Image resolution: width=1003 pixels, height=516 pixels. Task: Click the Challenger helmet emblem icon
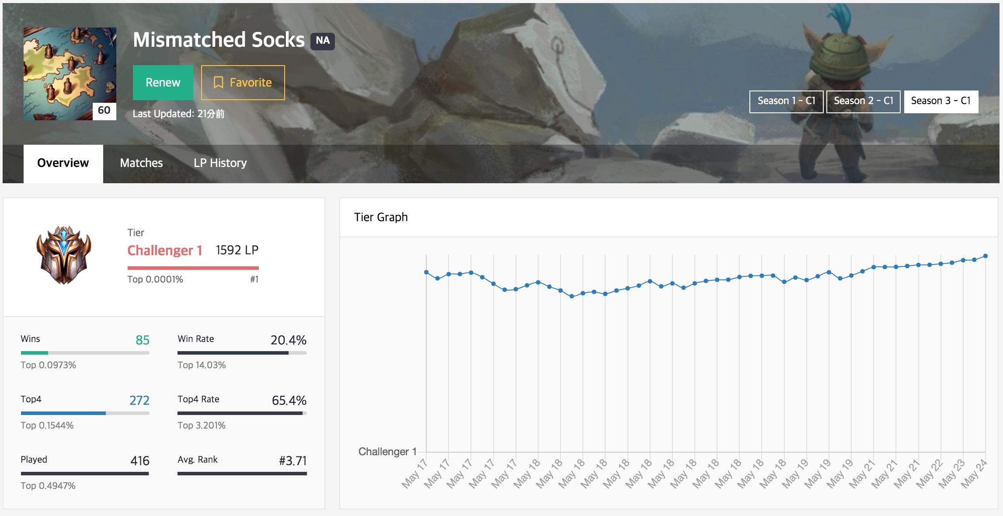(64, 255)
